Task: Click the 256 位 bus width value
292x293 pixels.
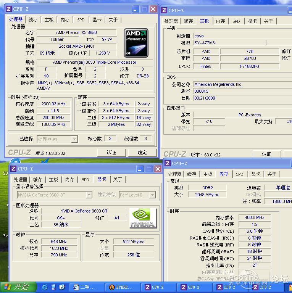Action: point(134,255)
